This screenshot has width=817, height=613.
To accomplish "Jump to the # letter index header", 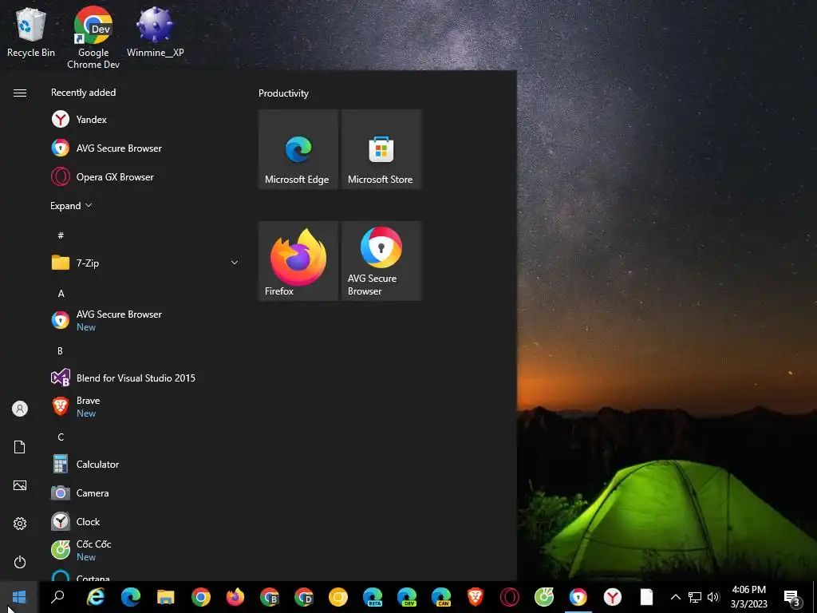I will (x=61, y=235).
